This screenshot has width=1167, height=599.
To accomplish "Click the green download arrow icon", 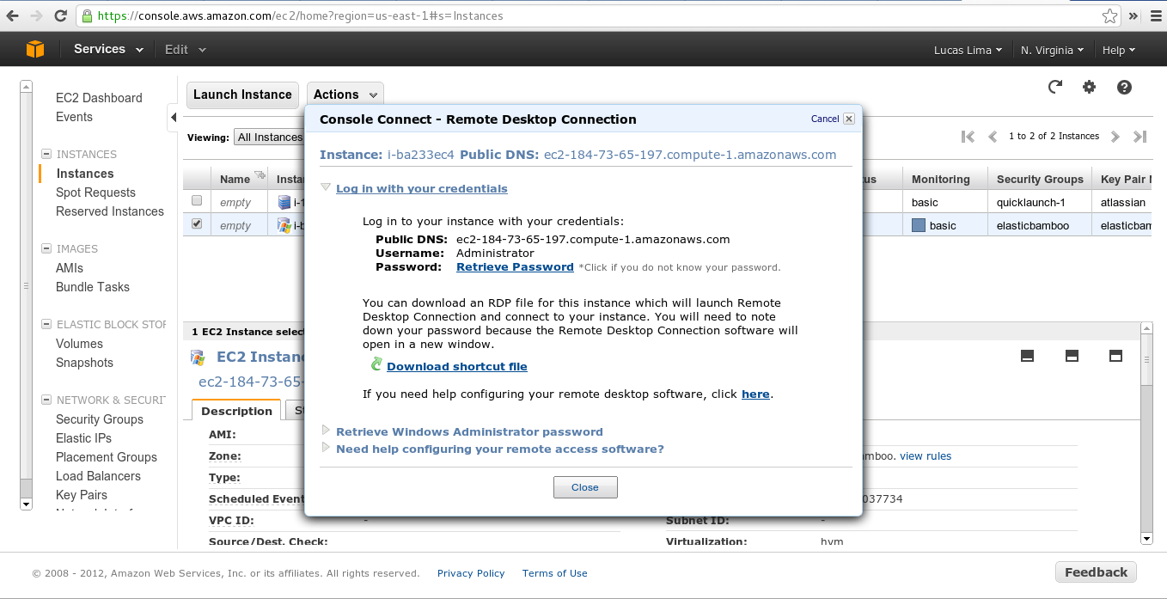I will (x=376, y=364).
